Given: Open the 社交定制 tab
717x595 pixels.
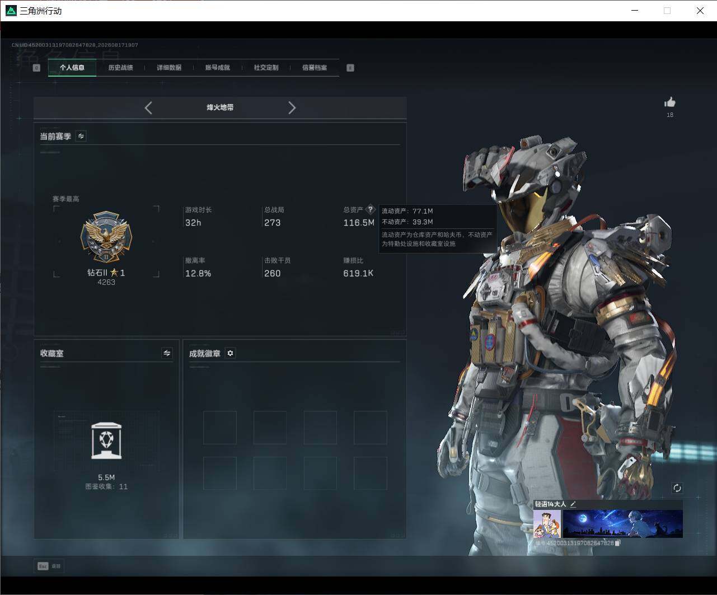Looking at the screenshot, I should [x=266, y=68].
